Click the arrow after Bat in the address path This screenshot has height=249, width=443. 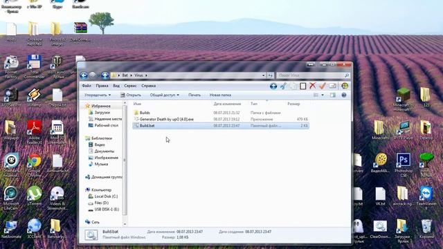tap(131, 75)
